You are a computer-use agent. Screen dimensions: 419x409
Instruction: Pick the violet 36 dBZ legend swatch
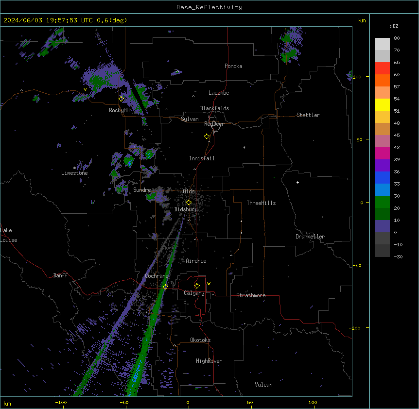(x=382, y=166)
